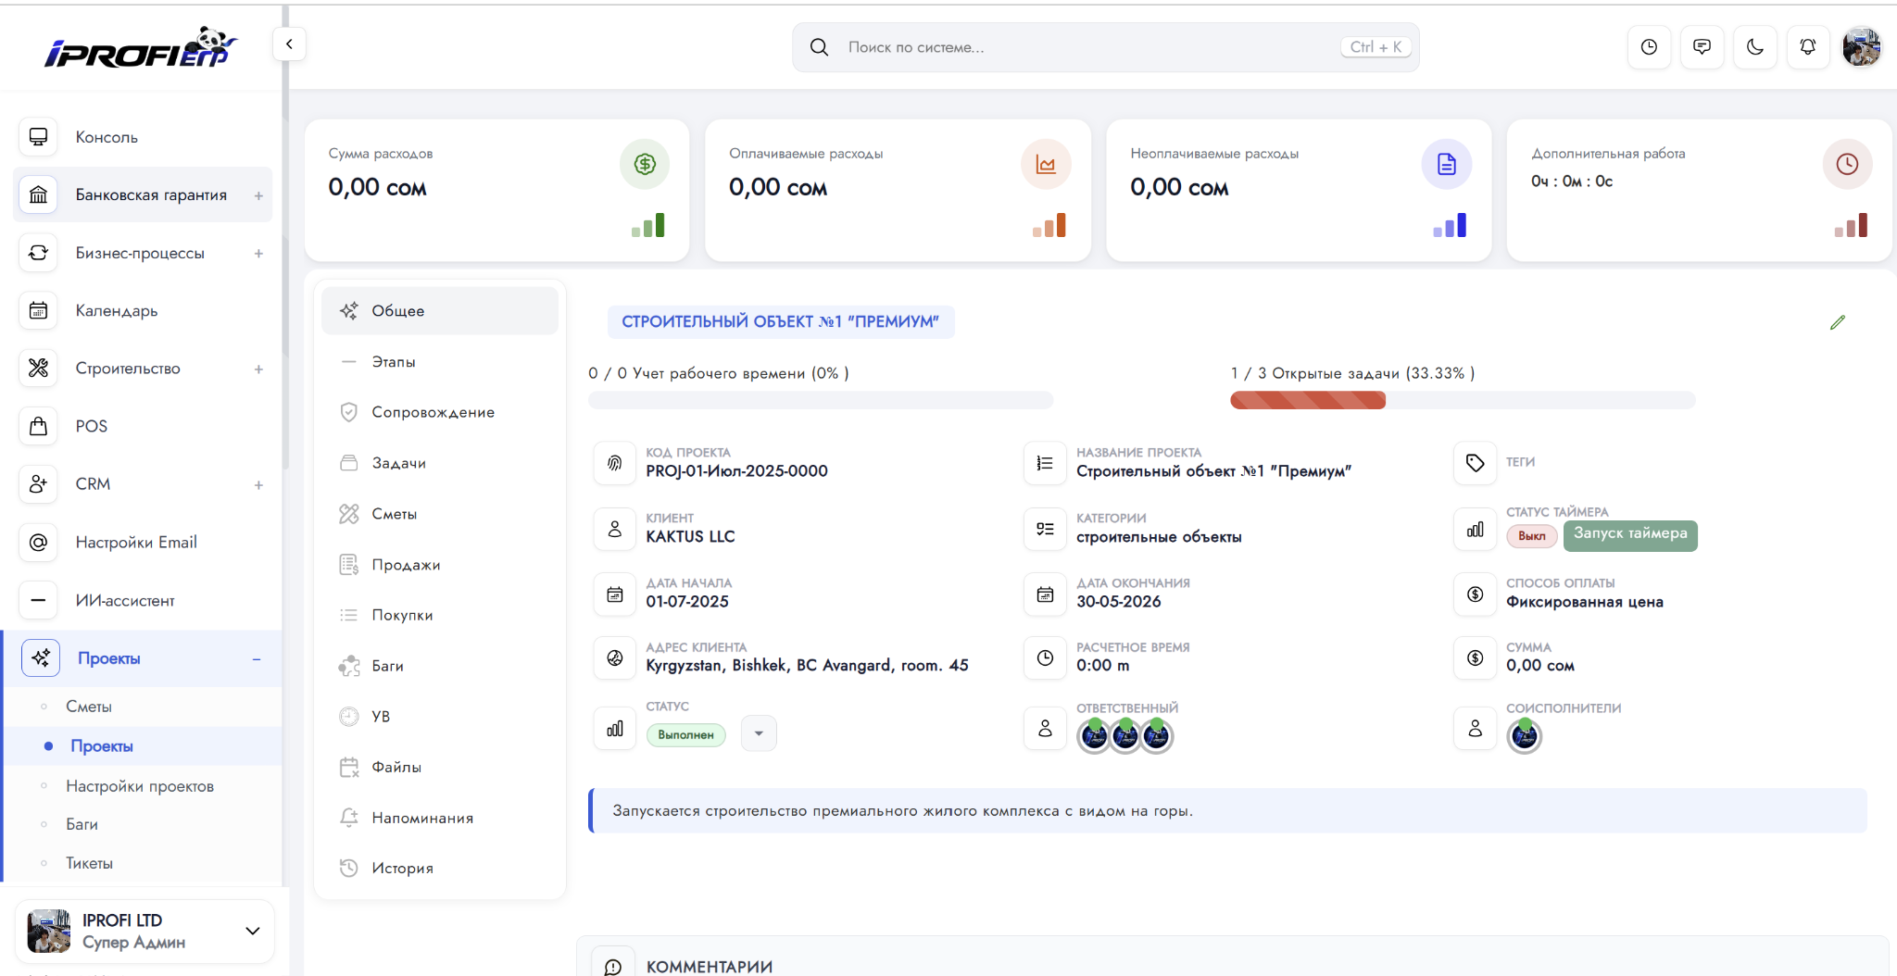The image size is (1897, 976).
Task: Click the Банковская гарантия bank icon
Action: point(38,194)
